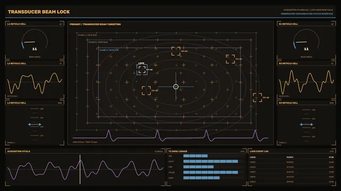The image size is (341, 191).
Task: Click the blue double arrow in R3 Reticle Cell
Action: pos(306,125)
